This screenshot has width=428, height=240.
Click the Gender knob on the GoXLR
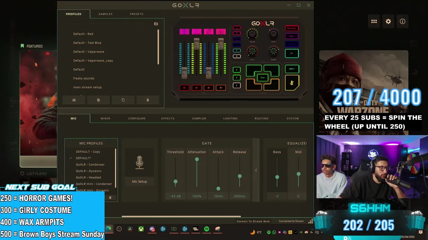click(274, 51)
